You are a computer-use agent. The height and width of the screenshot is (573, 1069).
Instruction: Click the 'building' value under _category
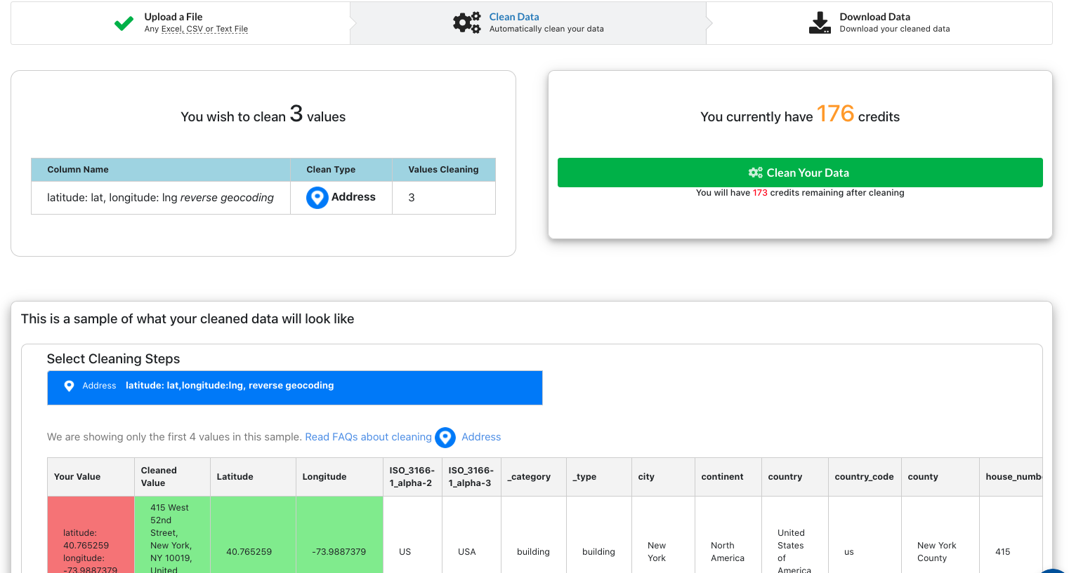tap(534, 552)
